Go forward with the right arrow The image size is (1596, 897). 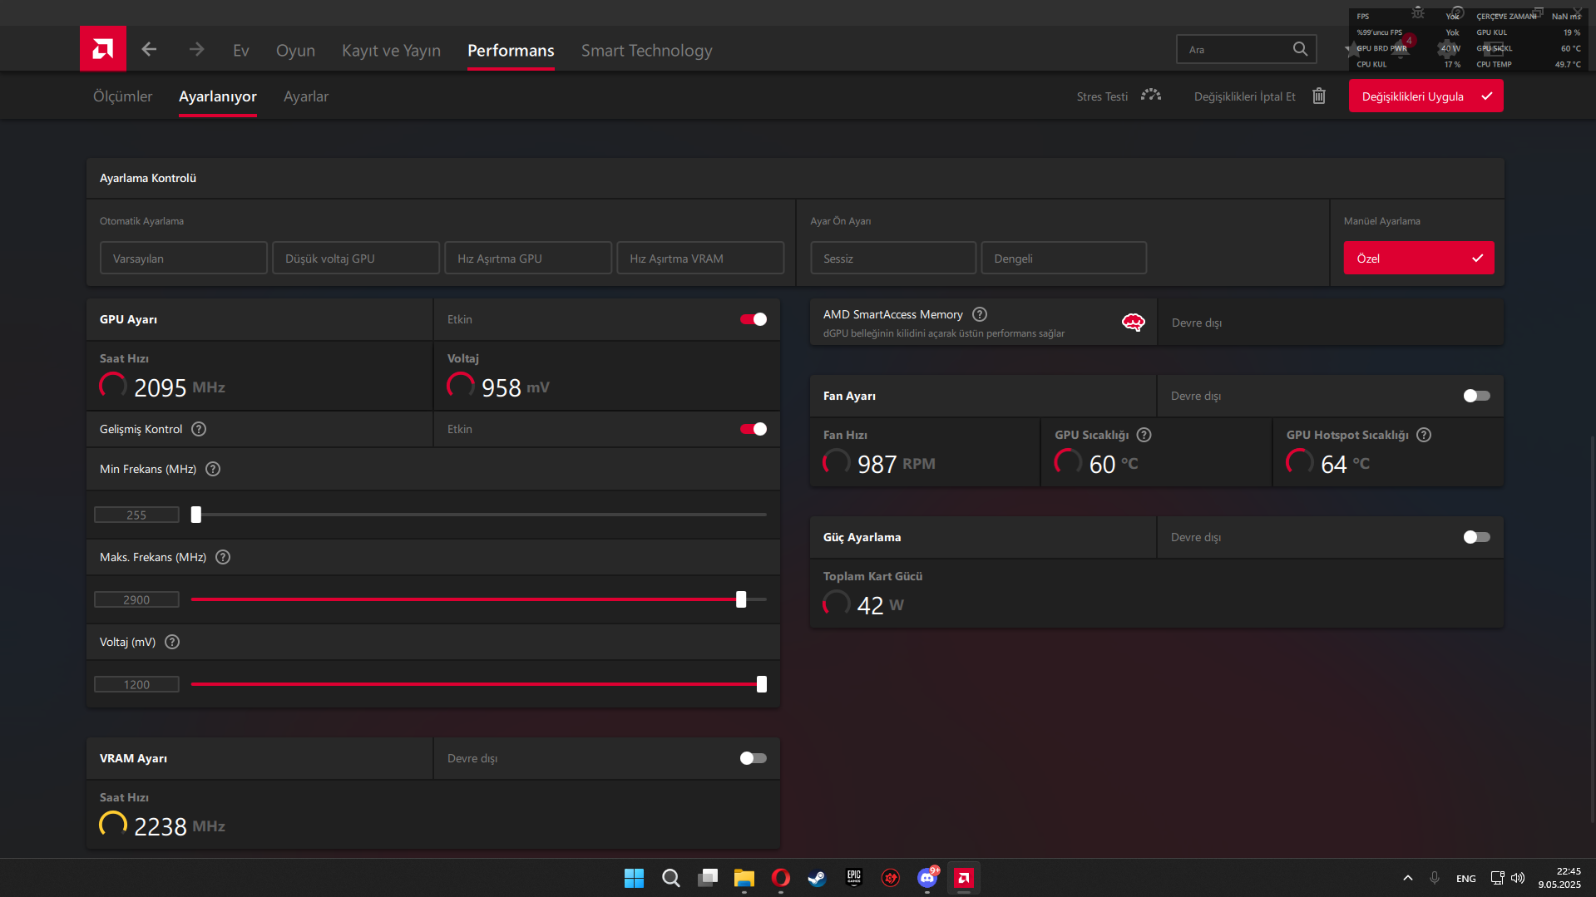(196, 50)
